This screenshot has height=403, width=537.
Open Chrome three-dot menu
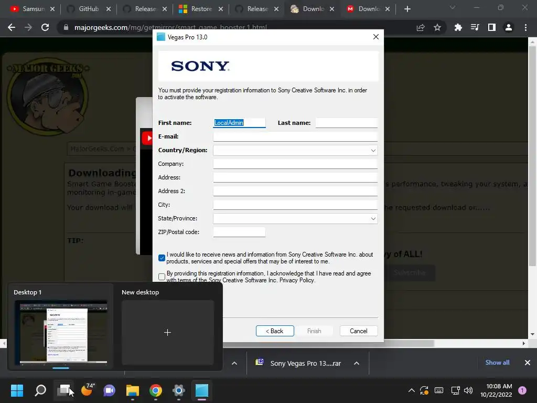pyautogui.click(x=525, y=27)
